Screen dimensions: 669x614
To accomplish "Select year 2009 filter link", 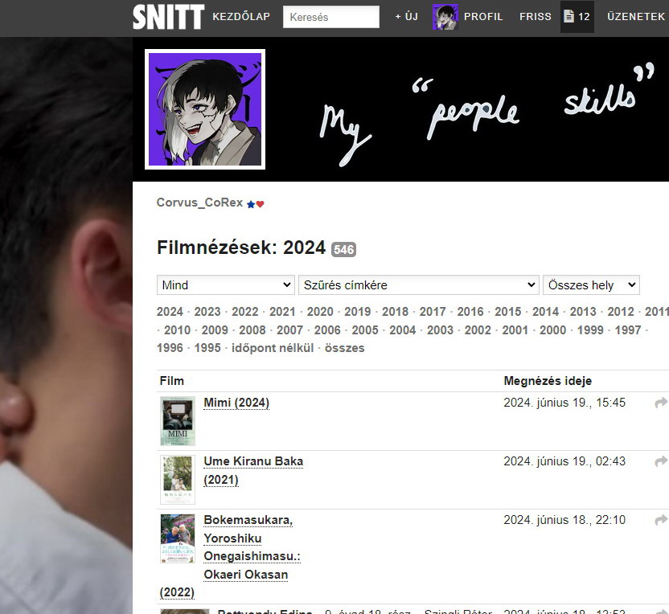I will click(x=215, y=330).
